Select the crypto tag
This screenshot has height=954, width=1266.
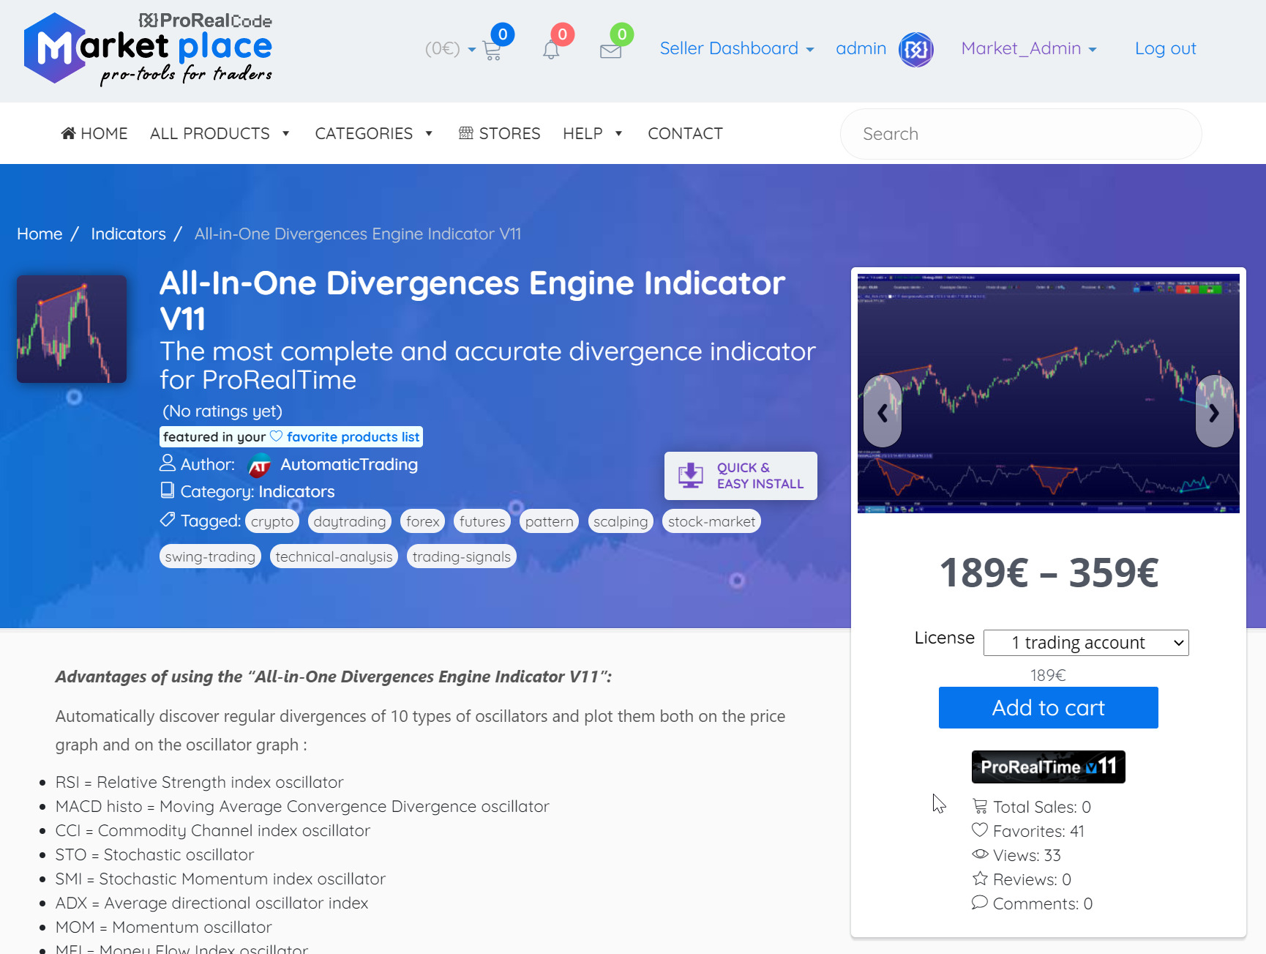272,521
